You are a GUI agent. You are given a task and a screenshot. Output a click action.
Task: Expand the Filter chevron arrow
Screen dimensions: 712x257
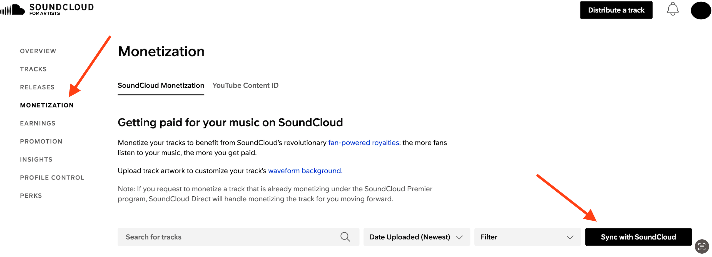coord(570,237)
